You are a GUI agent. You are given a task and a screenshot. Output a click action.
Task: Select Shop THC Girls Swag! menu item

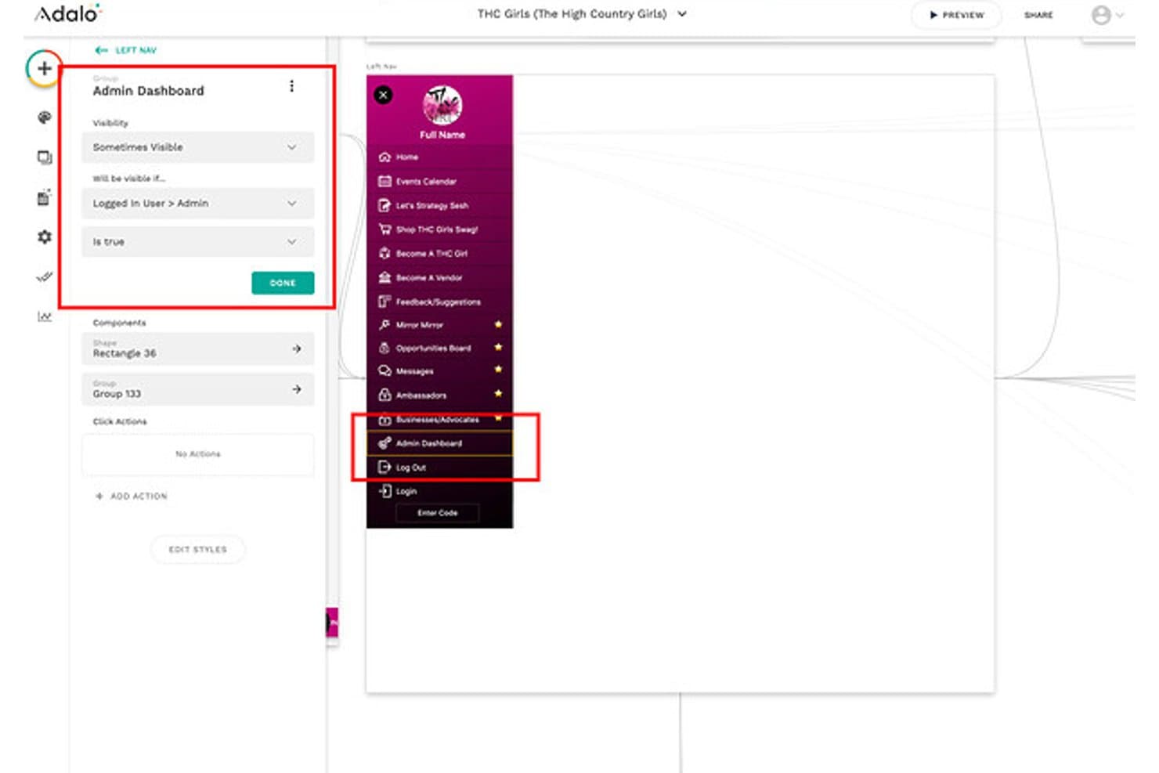tap(439, 229)
